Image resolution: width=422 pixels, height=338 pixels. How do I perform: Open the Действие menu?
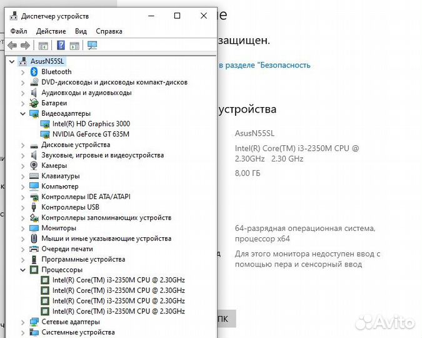point(51,31)
